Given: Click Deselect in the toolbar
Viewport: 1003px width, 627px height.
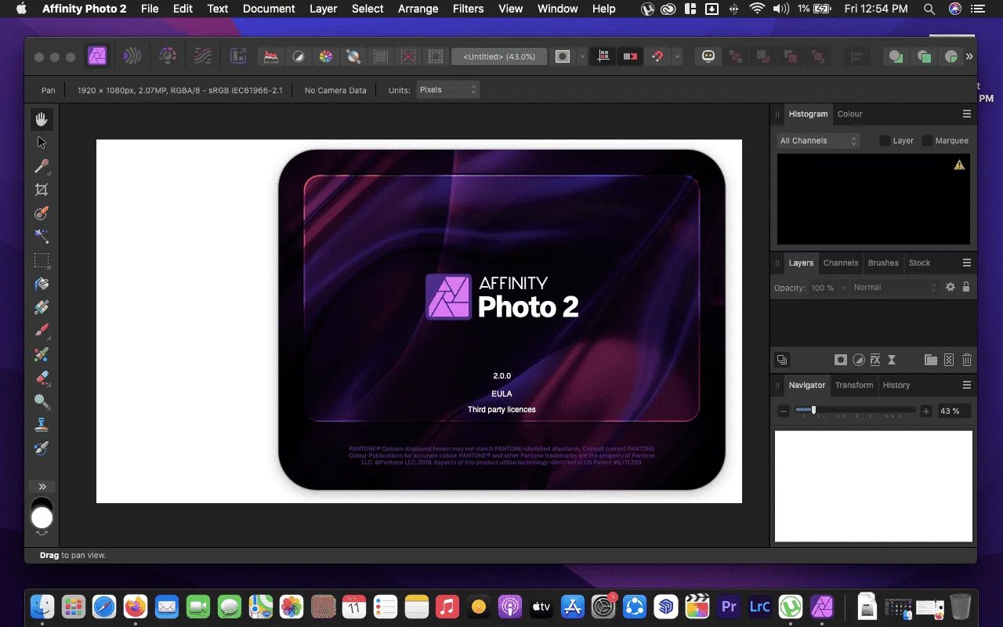Looking at the screenshot, I should 408,56.
